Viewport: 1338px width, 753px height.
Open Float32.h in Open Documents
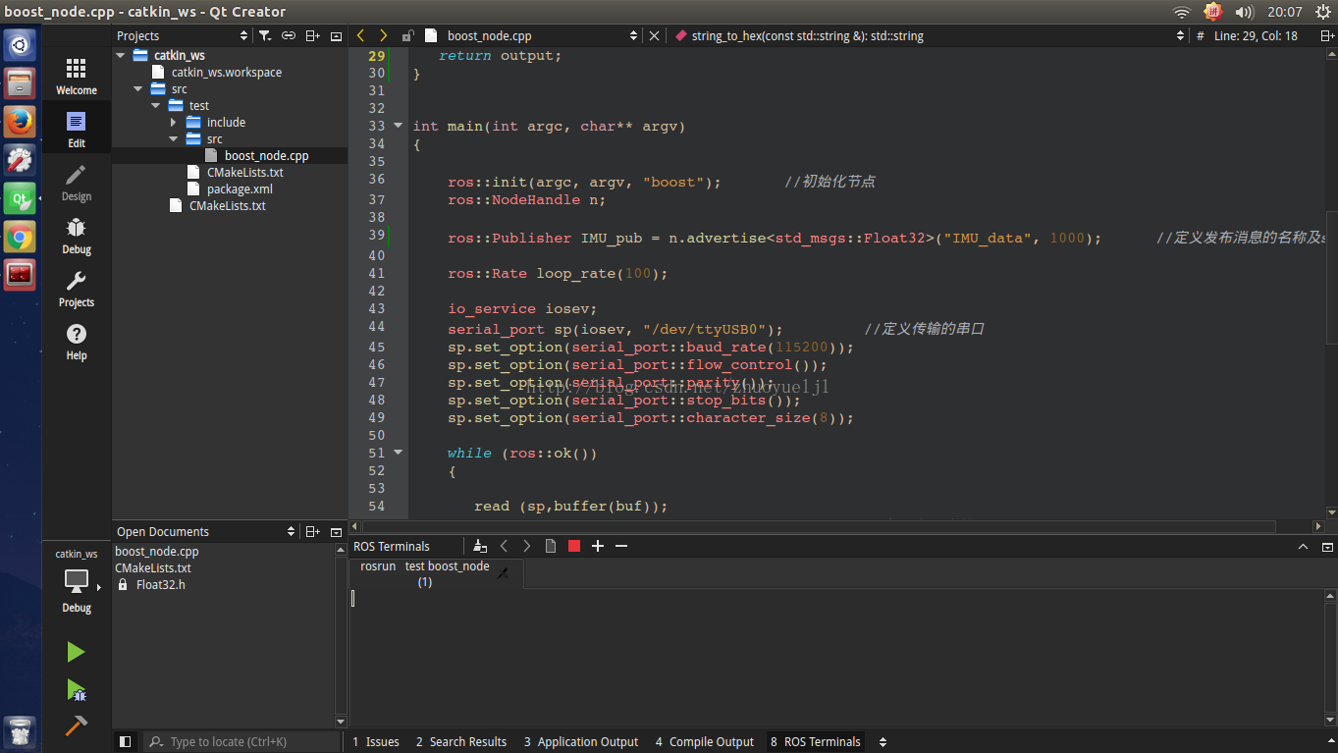[160, 584]
